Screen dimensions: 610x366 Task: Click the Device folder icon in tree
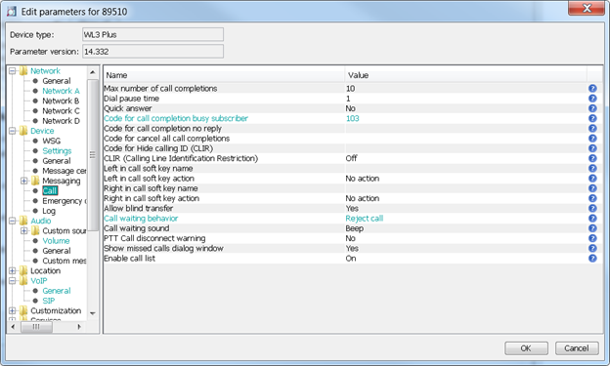23,131
